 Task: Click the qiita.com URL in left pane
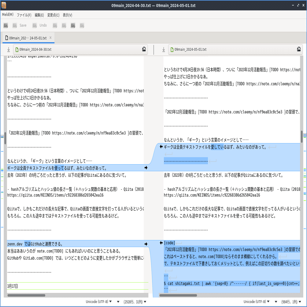click(55, 195)
